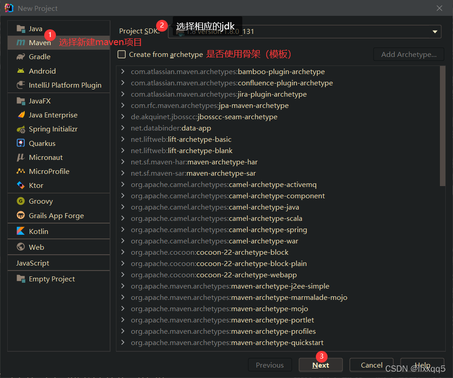Screen dimensions: 453x378
Task: Click the Micronaut mu icon
Action: point(21,157)
